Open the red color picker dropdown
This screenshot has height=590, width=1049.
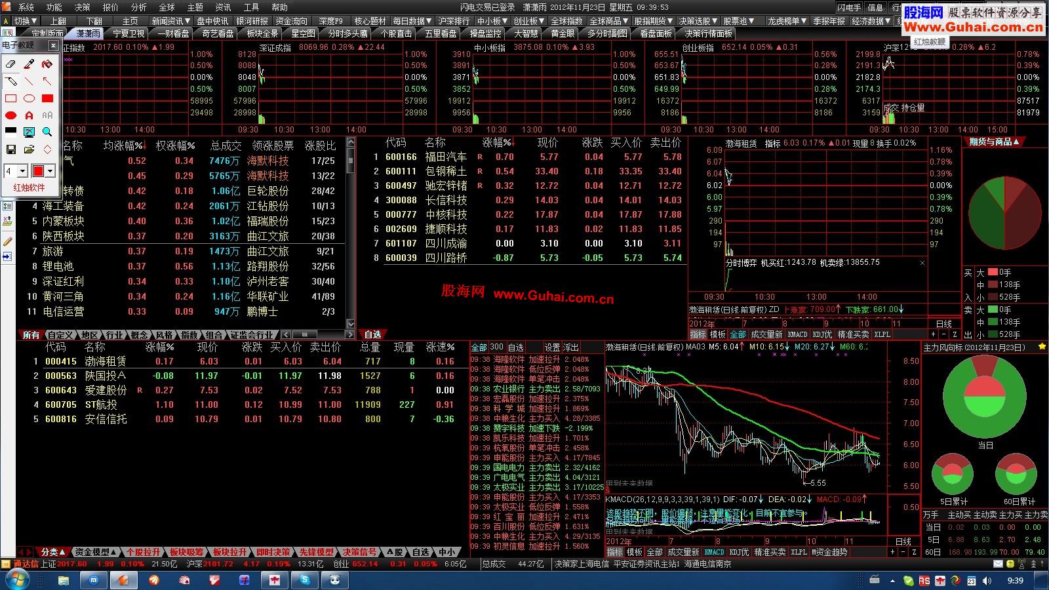[50, 171]
